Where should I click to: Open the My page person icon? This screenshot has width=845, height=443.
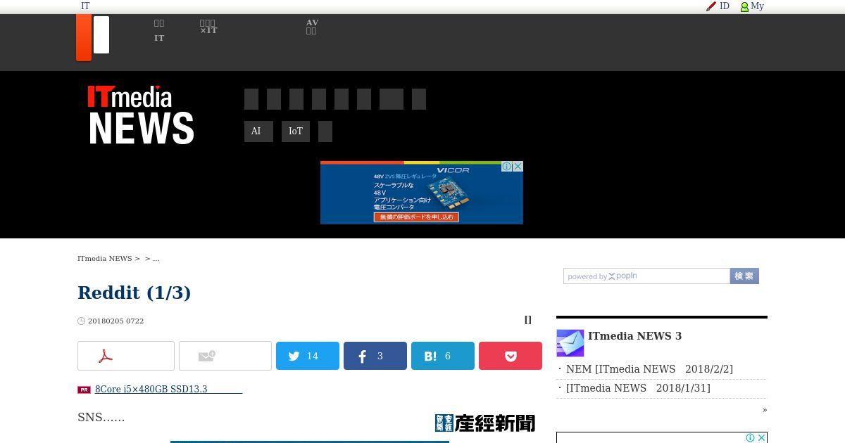tap(744, 6)
